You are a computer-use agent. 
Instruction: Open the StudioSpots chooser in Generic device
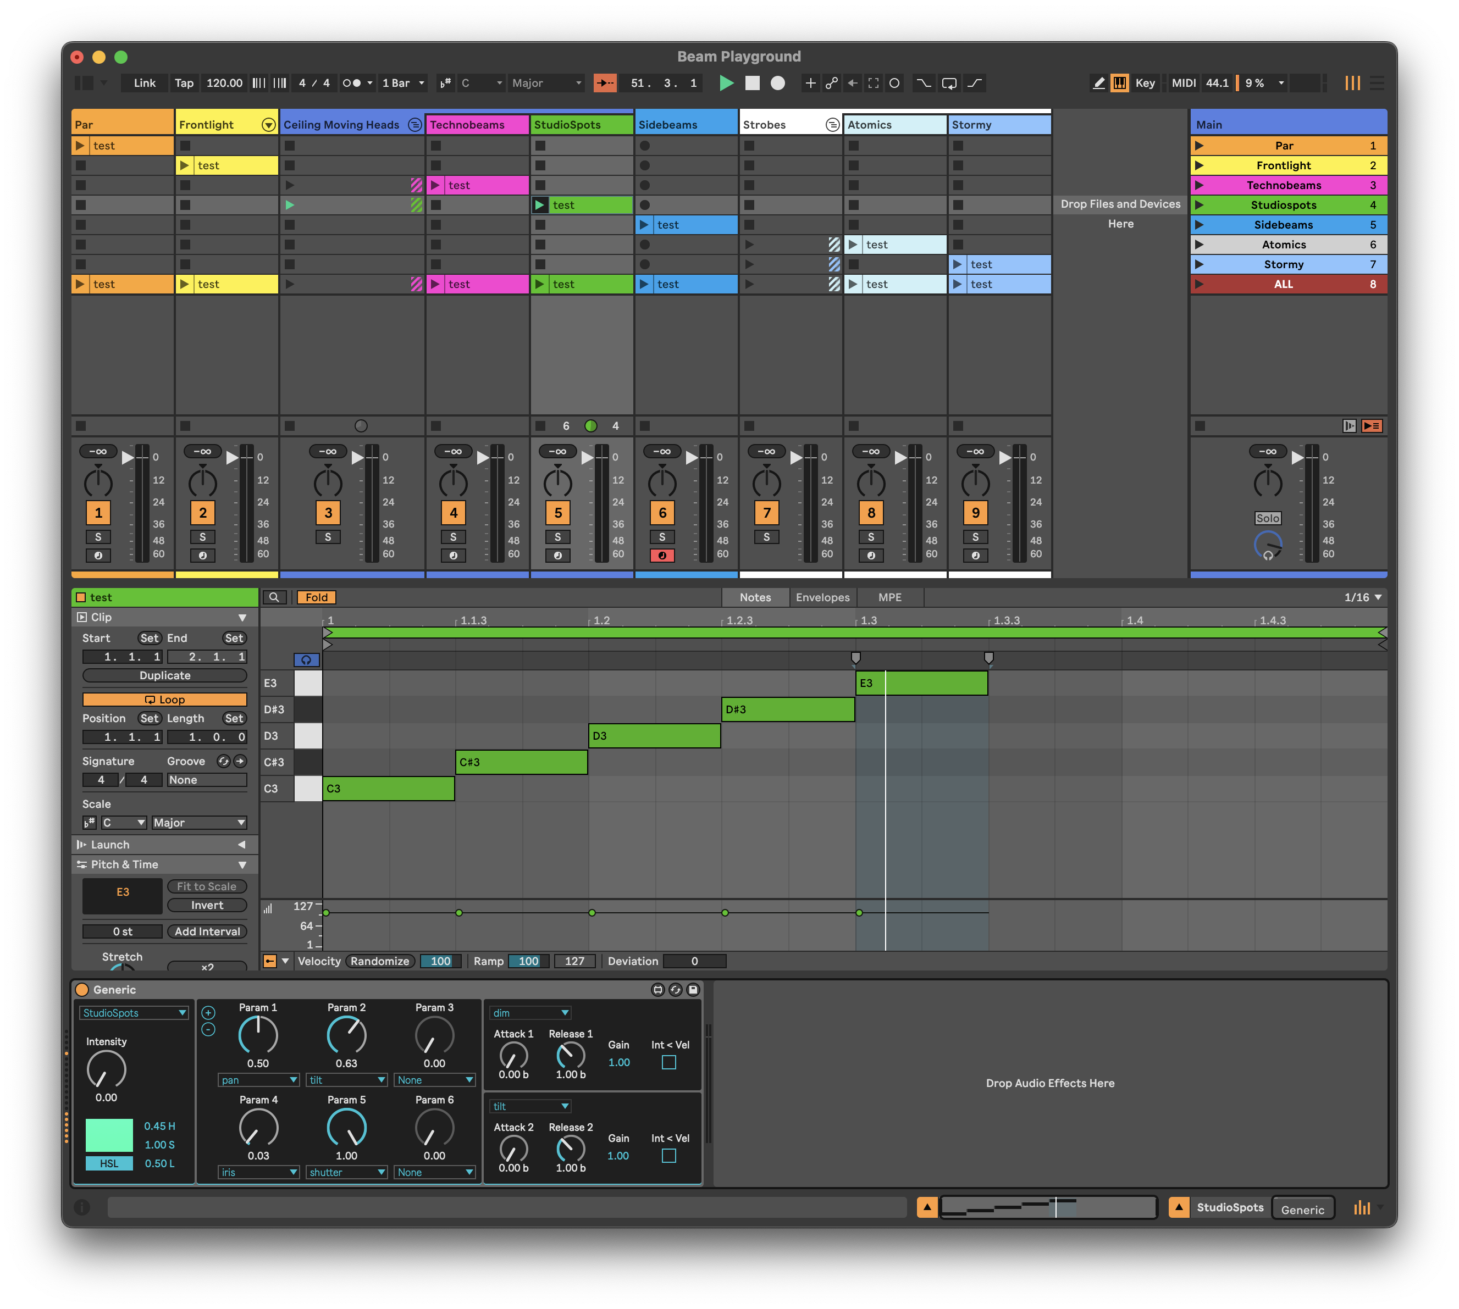coord(134,1013)
